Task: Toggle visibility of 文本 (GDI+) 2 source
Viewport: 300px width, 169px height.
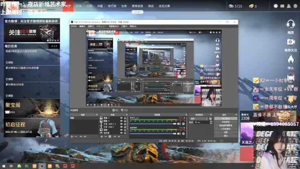Action: point(121,124)
